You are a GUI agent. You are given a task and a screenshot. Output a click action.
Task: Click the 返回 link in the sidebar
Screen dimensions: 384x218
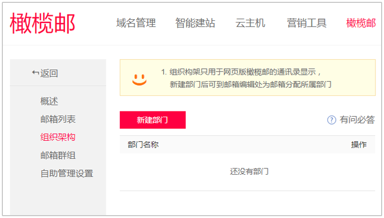tap(49, 73)
